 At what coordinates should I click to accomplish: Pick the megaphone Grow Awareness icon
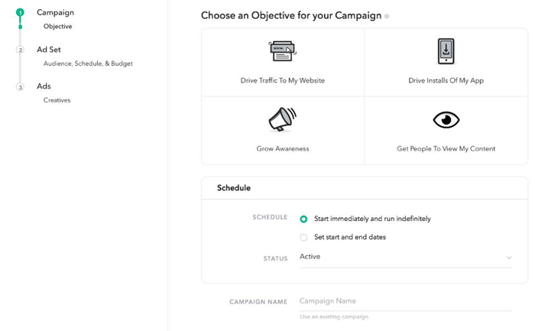[283, 119]
